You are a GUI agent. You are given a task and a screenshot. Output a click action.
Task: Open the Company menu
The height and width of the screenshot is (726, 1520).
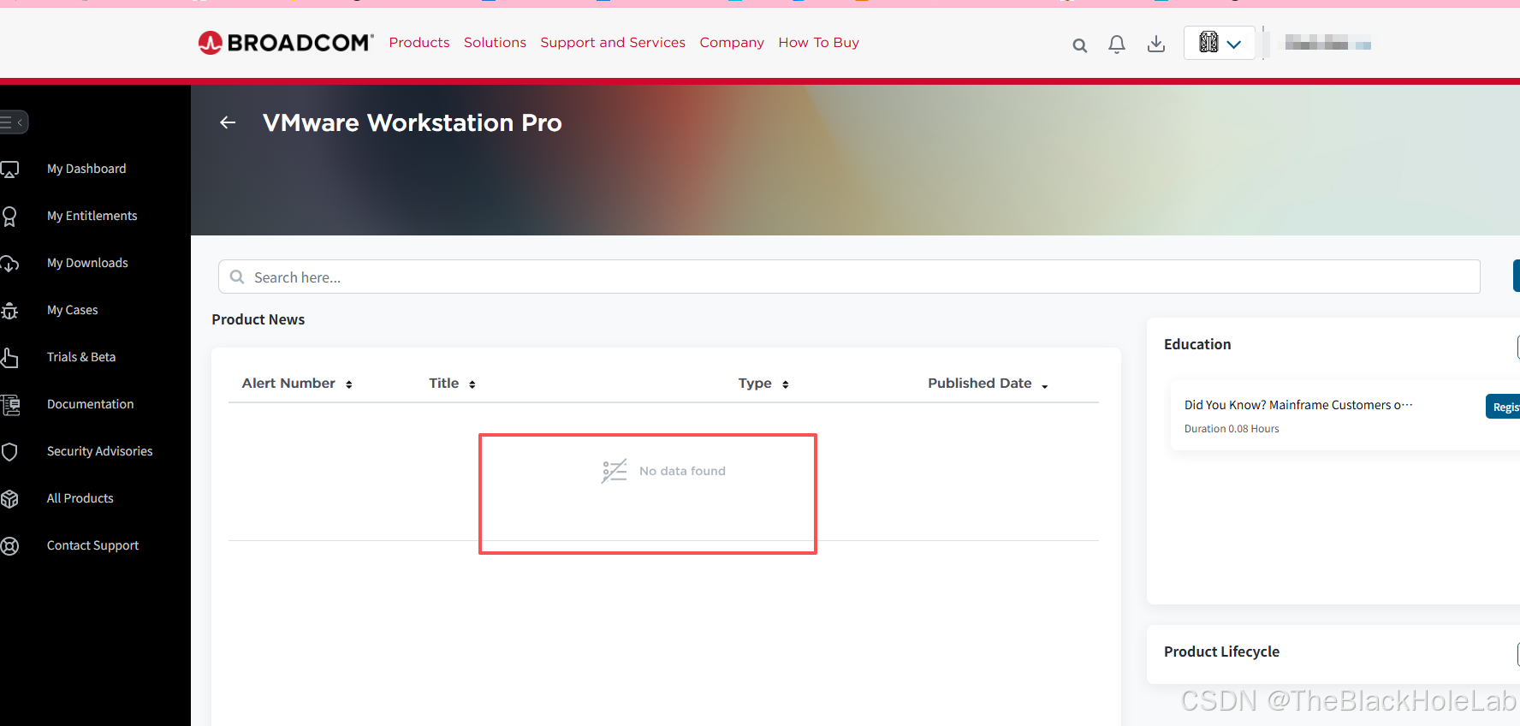(x=732, y=42)
